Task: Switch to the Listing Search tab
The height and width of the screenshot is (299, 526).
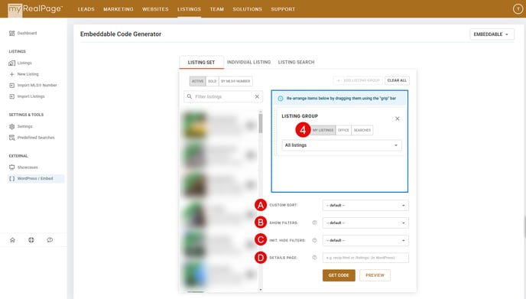Action: [x=296, y=63]
